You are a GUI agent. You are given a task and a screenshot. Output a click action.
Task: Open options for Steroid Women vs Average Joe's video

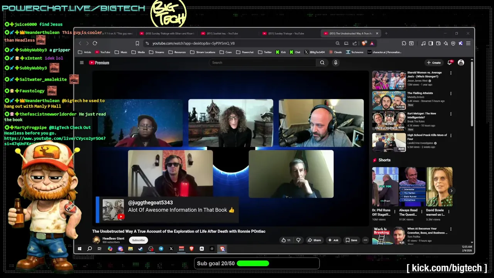451,73
